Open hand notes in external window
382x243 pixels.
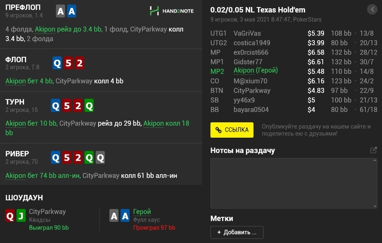(373, 150)
